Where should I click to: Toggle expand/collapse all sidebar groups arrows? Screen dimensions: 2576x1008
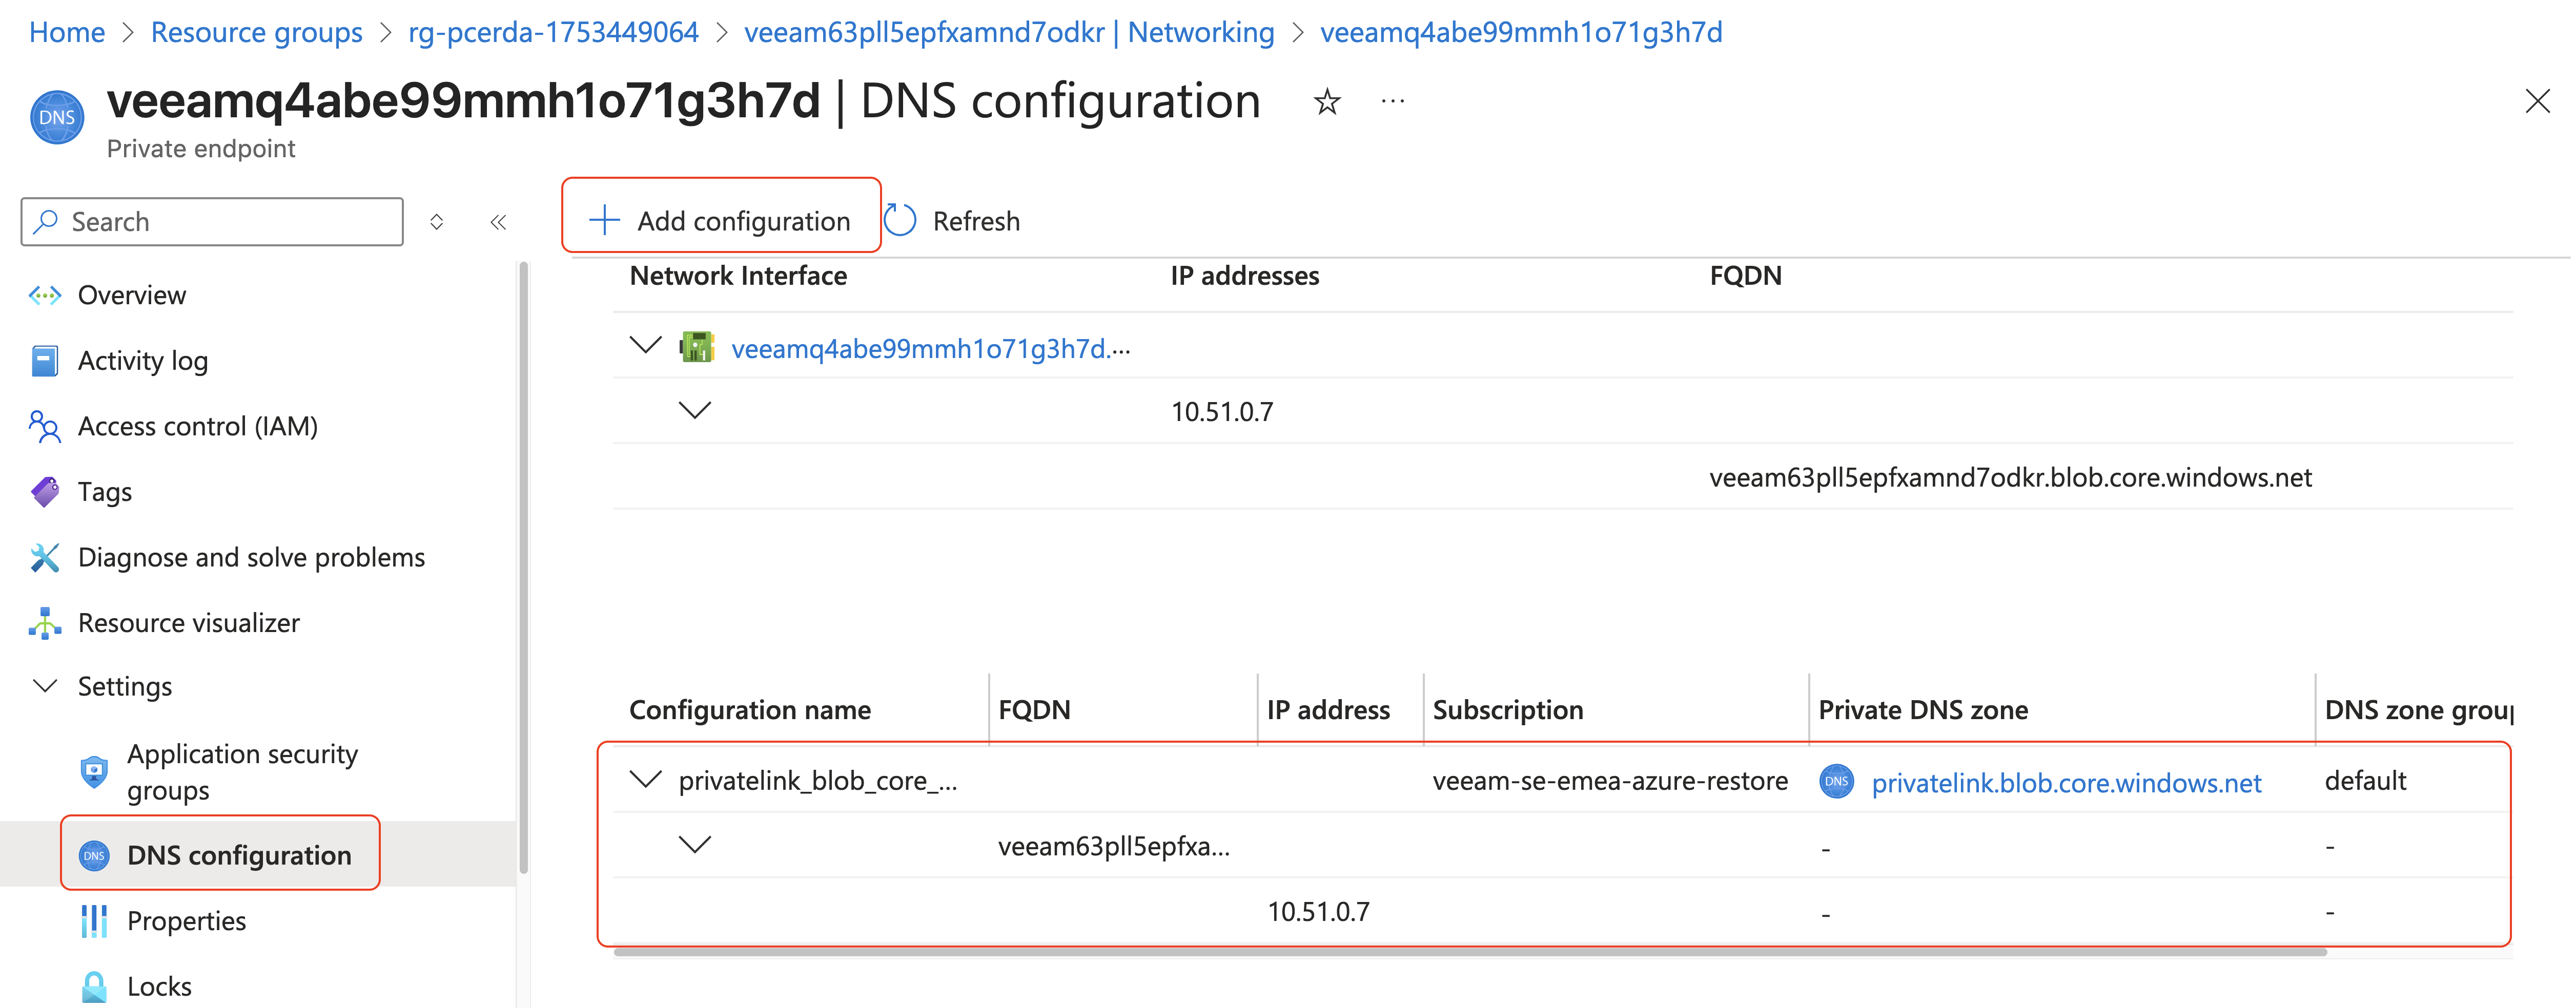(x=437, y=222)
